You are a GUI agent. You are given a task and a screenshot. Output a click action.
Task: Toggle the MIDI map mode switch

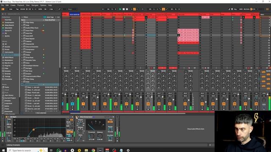[241, 9]
